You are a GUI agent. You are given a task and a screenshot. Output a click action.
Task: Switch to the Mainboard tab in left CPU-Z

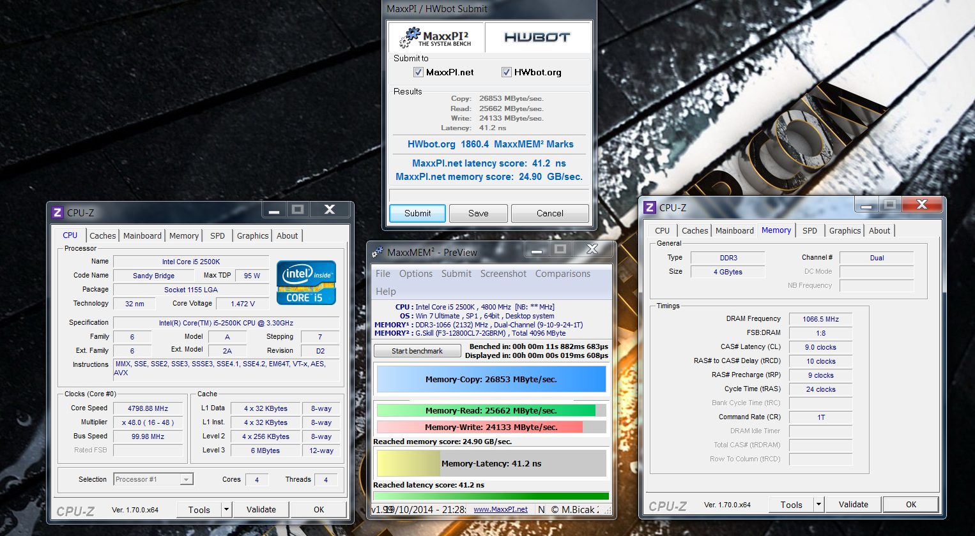pyautogui.click(x=142, y=235)
